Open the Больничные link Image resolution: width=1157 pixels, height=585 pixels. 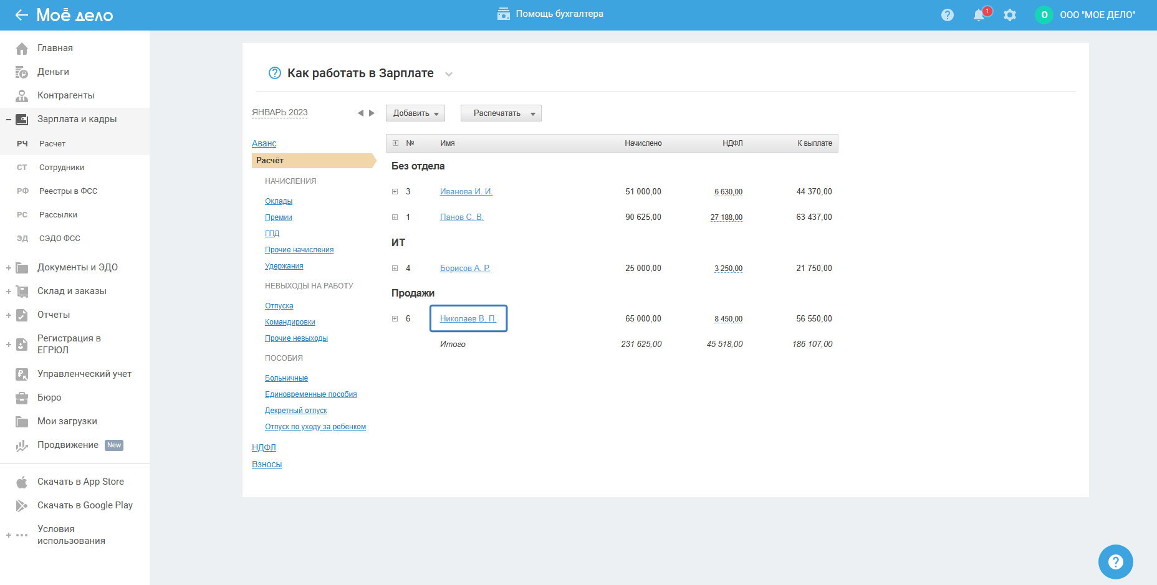pos(286,378)
